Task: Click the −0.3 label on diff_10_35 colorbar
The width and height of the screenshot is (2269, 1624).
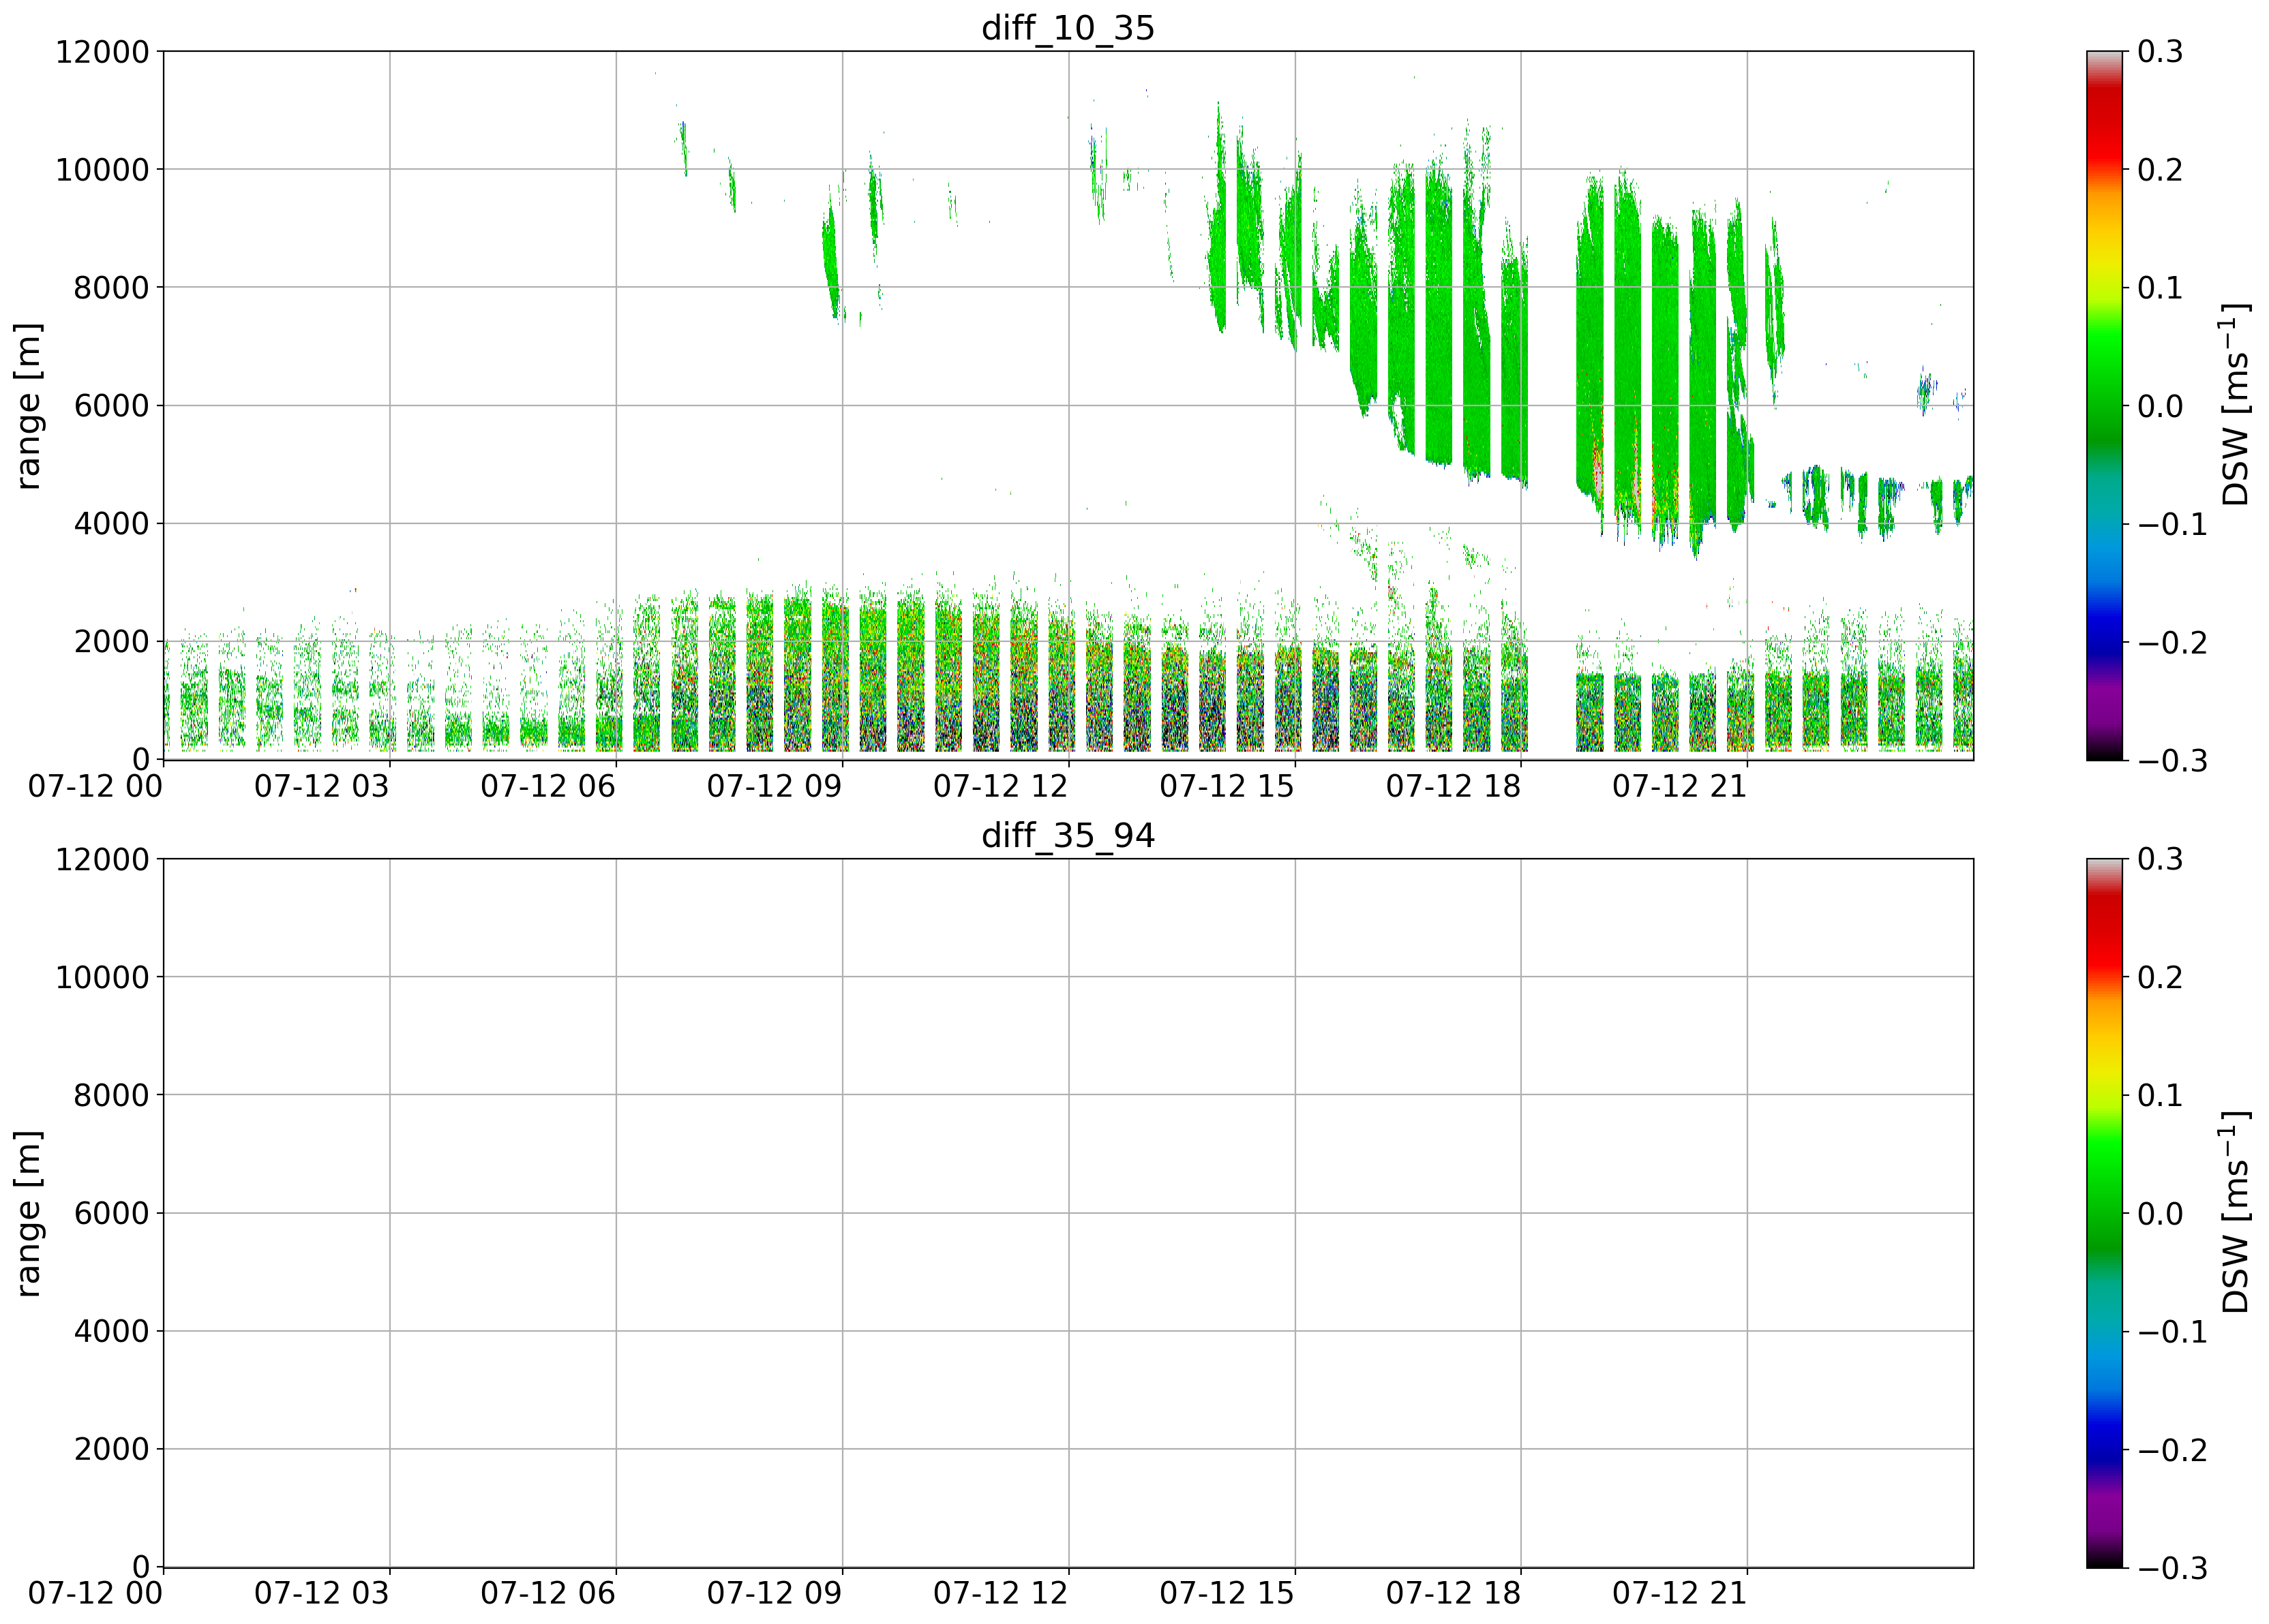Action: pyautogui.click(x=2172, y=761)
